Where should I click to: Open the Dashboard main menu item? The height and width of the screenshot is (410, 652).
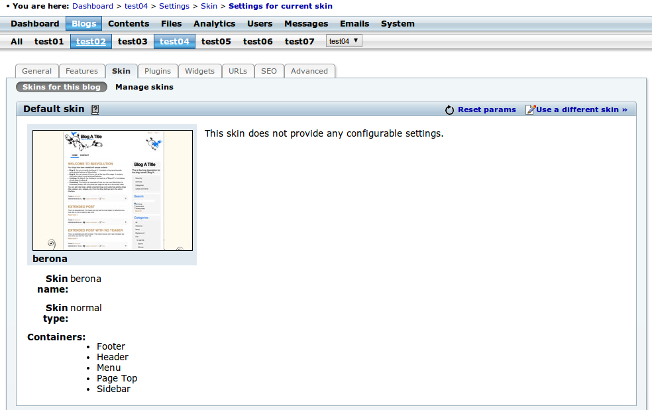click(x=35, y=24)
